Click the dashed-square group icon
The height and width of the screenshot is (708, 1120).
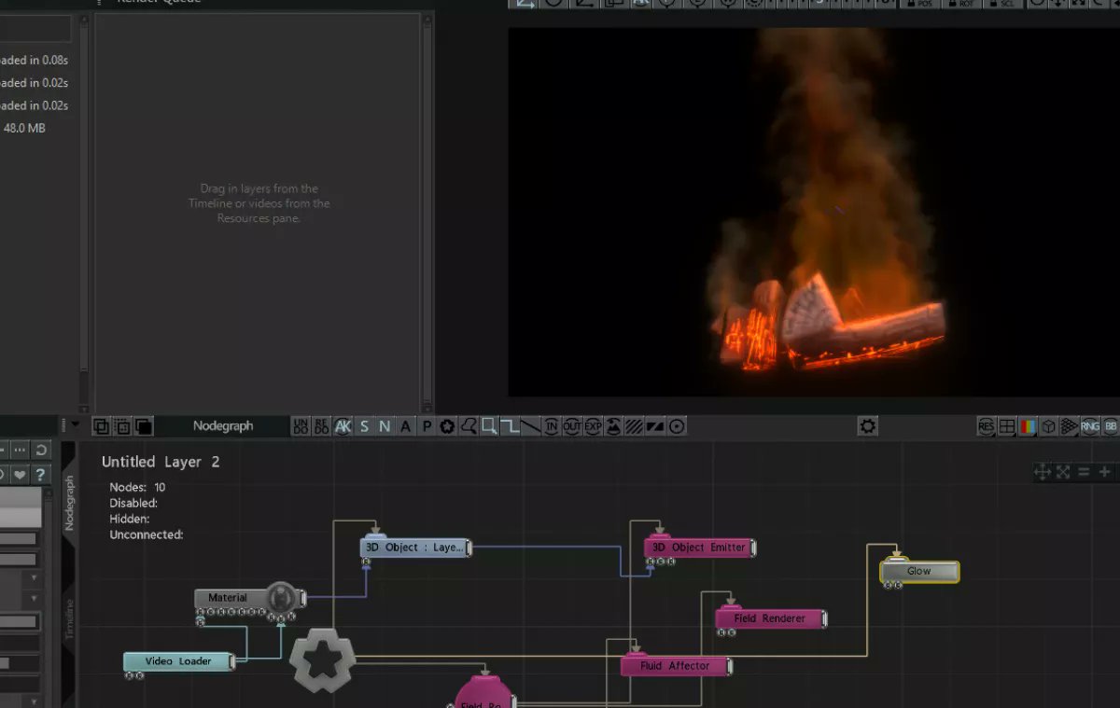pyautogui.click(x=122, y=426)
